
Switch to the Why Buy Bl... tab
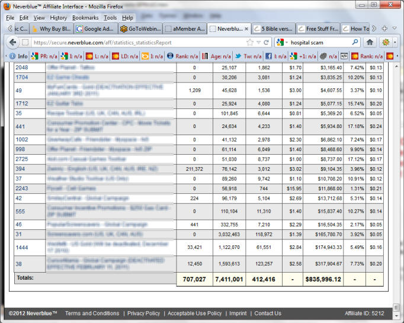(52, 29)
